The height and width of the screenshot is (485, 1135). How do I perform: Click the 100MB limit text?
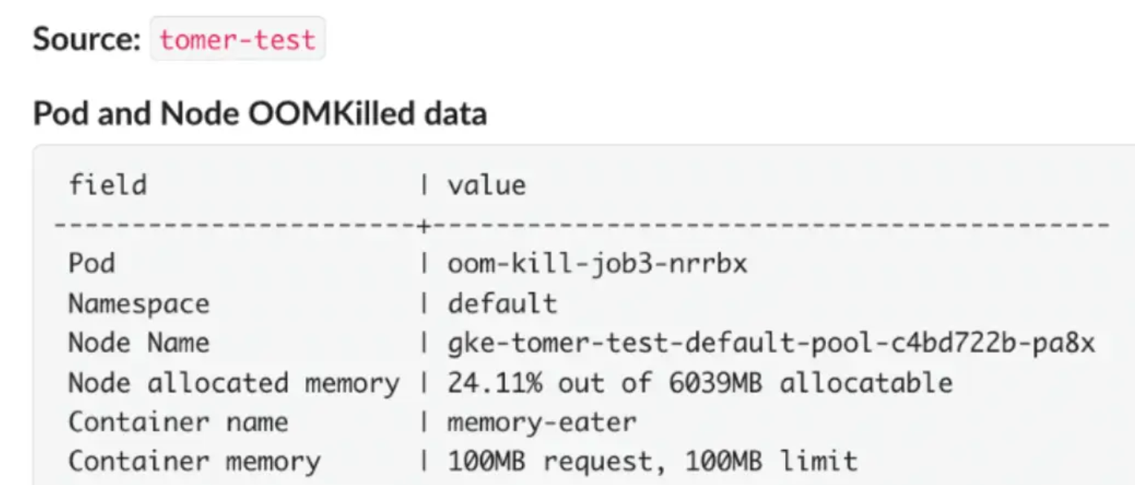point(771,461)
